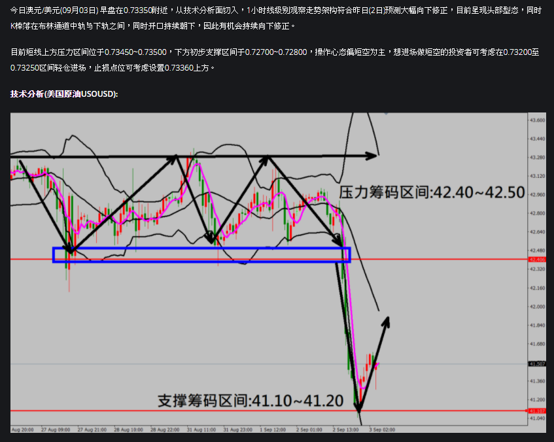Click the 2 Sep 13:00 time label
The width and height of the screenshot is (554, 442).
coord(345,430)
